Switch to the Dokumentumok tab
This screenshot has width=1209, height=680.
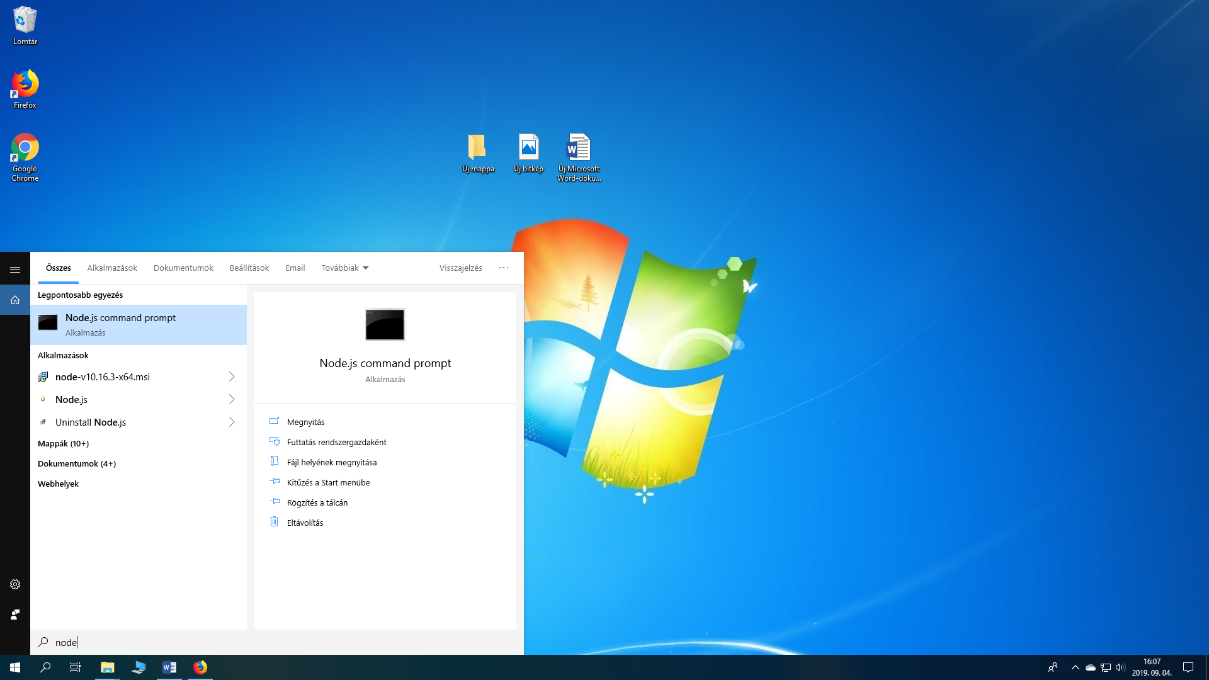tap(183, 268)
